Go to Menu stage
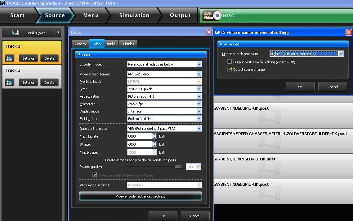353x221 pixels. (x=91, y=15)
